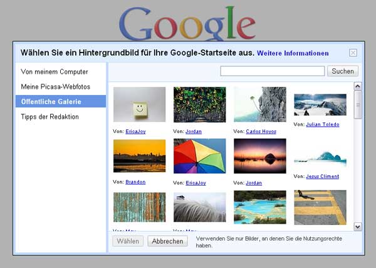Click the Wählen button
The width and height of the screenshot is (376, 268).
(128, 241)
